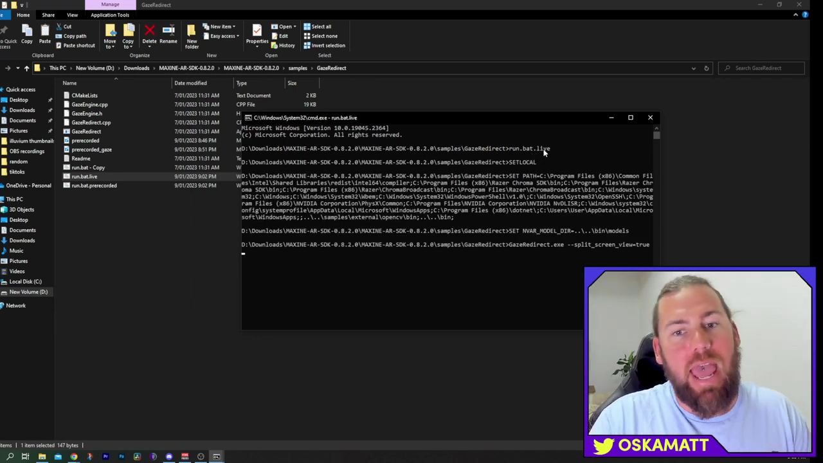Click the This PC breadcrumb

click(x=58, y=68)
